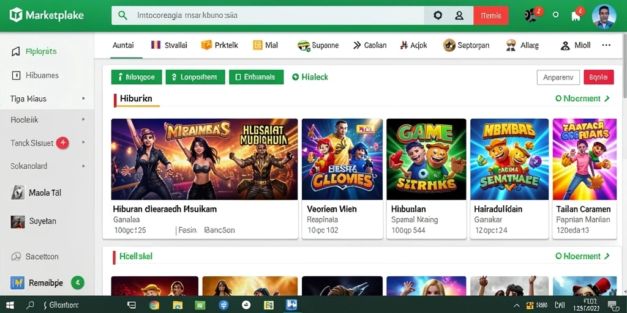Screen dimensions: 627x313
Task: Click the Allarg category icon
Action: click(511, 45)
